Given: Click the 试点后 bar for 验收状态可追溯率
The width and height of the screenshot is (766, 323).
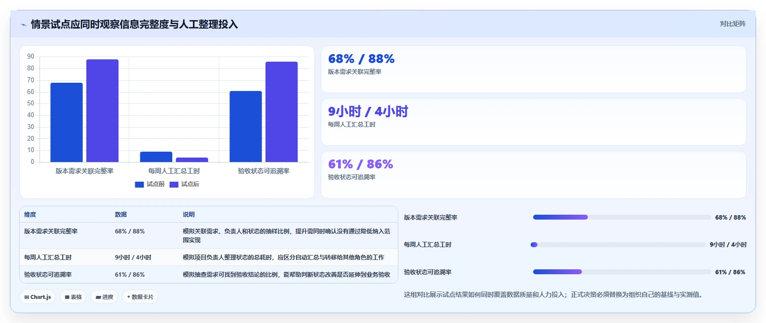Looking at the screenshot, I should point(281,112).
